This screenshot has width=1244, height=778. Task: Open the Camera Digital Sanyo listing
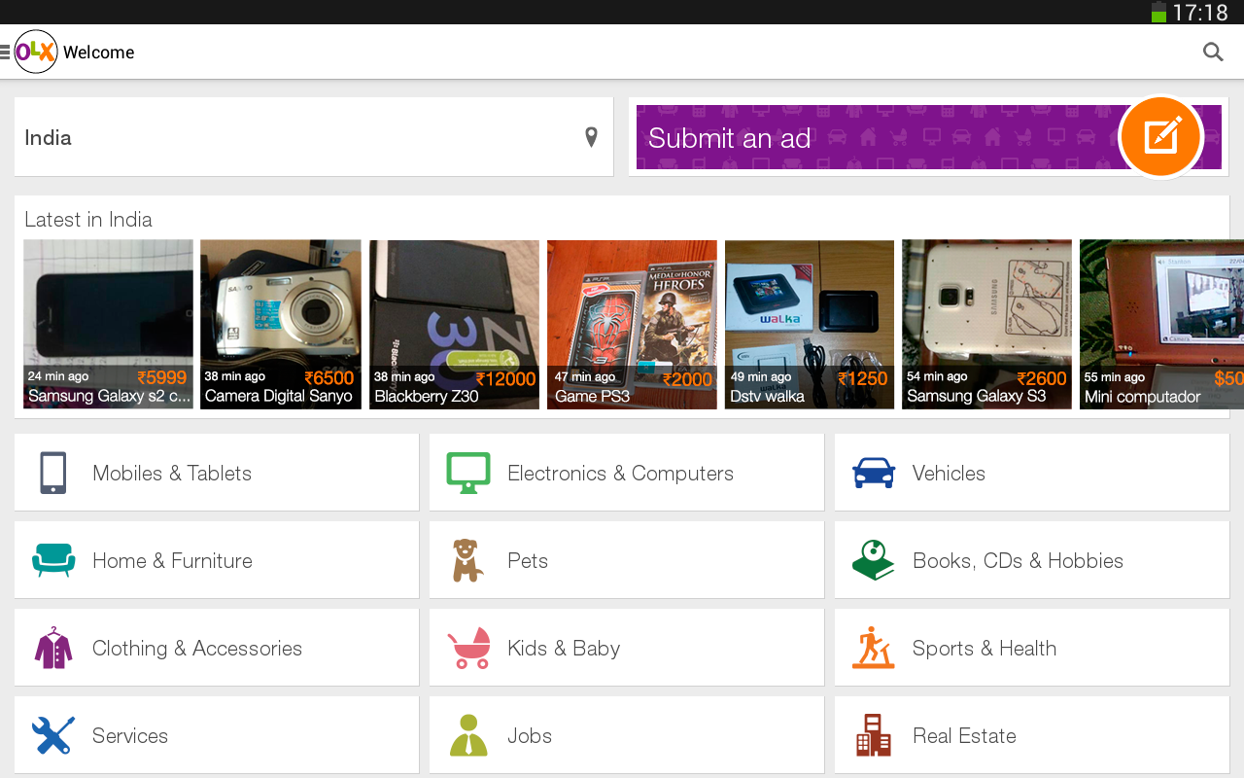[x=281, y=325]
